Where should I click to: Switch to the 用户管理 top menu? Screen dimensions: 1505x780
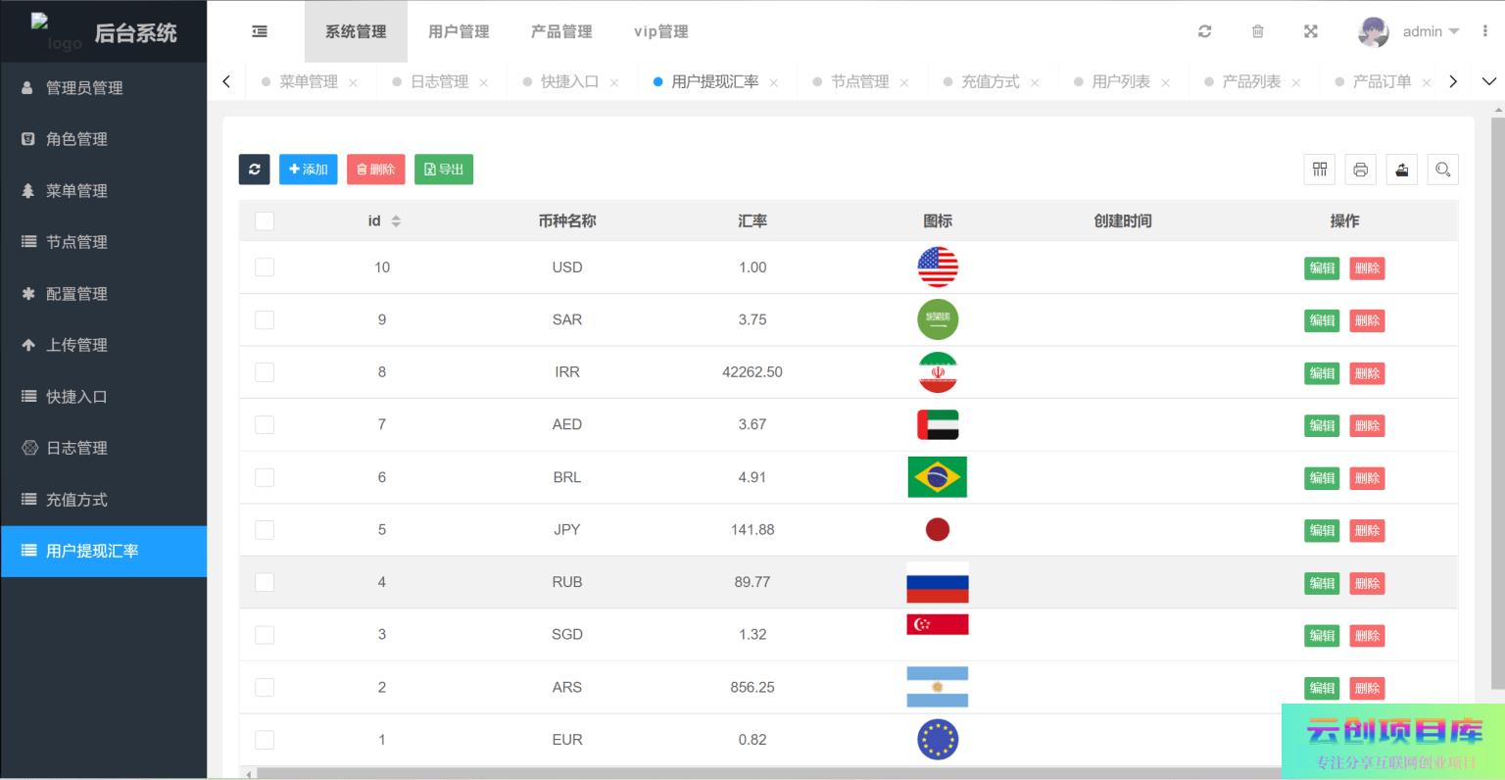(x=459, y=31)
